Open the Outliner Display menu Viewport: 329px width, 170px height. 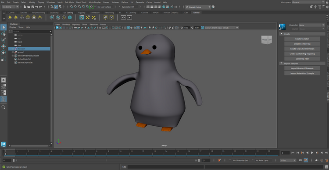pos(13,27)
